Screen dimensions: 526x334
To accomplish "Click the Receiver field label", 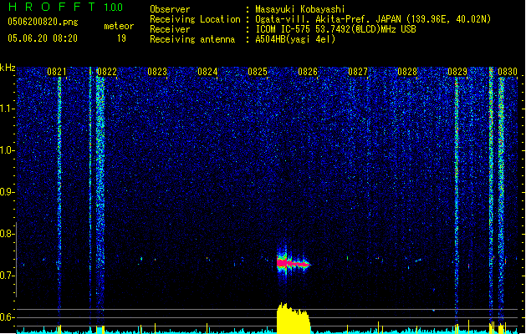I will point(170,29).
